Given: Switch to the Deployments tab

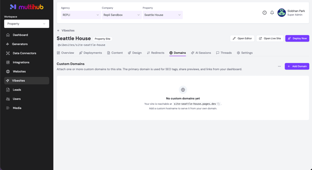Looking at the screenshot, I should point(90,53).
